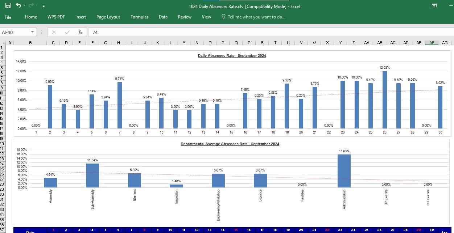Screen dimensions: 454x233
Task: Click the Logistics bar labeled 6.67%
Action: click(x=260, y=181)
